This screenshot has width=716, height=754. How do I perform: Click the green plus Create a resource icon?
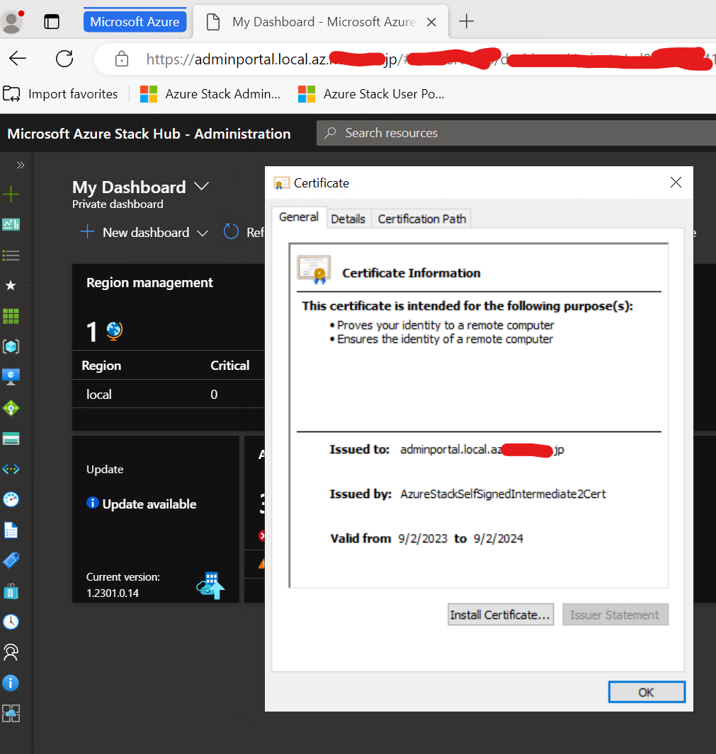point(11,195)
